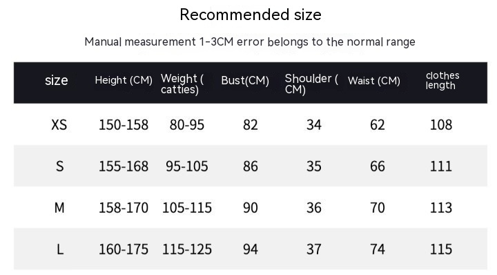Click the manual measurement error note
This screenshot has width=497, height=275.
tap(250, 42)
